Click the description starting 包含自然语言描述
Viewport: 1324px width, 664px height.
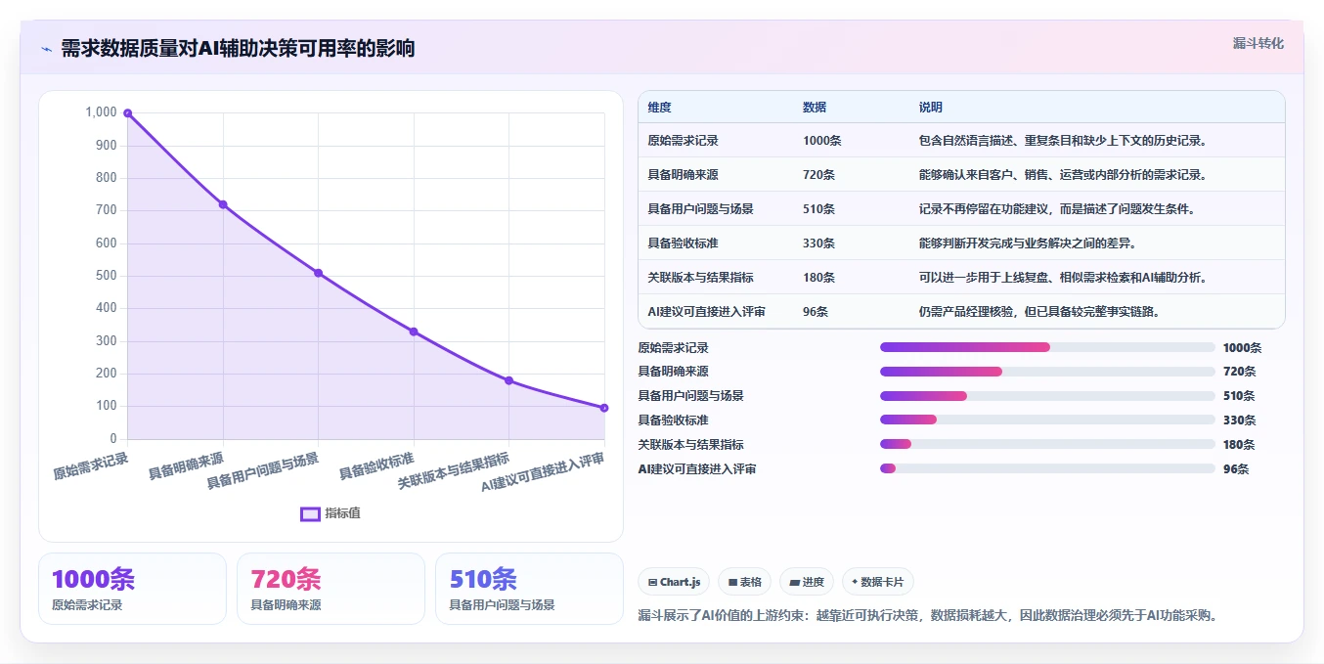pos(1063,141)
